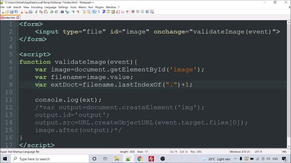The height and width of the screenshot is (163, 291).
Task: Open the Search menu
Action: coord(17,7)
